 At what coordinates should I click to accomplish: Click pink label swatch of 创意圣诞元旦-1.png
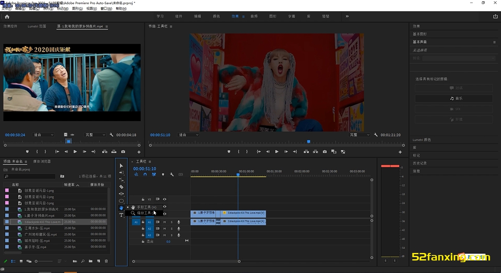pos(7,190)
